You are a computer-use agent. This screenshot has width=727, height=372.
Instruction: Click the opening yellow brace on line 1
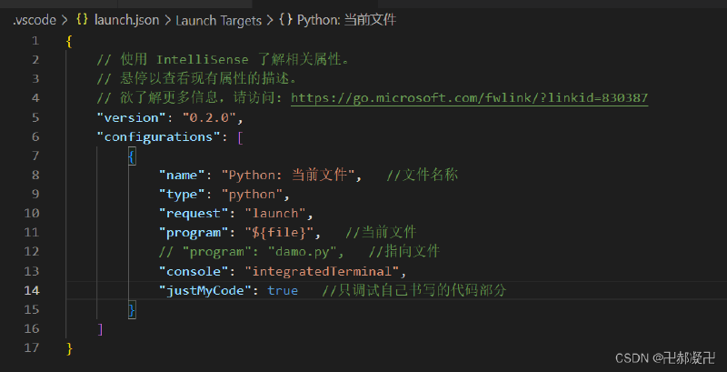tap(70, 41)
